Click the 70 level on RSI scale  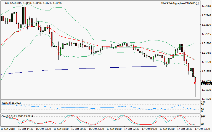(x=202, y=105)
